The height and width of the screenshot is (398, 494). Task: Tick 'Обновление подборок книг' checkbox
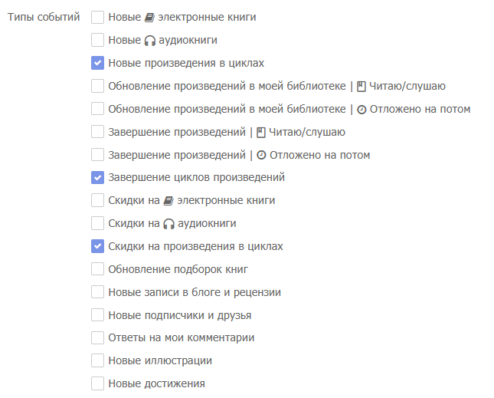point(97,269)
